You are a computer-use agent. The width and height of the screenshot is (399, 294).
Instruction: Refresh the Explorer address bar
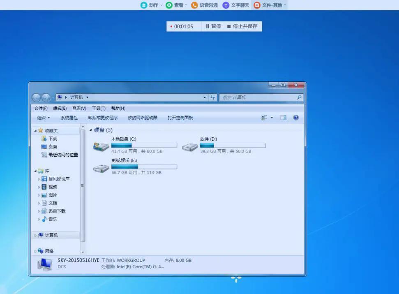tap(212, 97)
